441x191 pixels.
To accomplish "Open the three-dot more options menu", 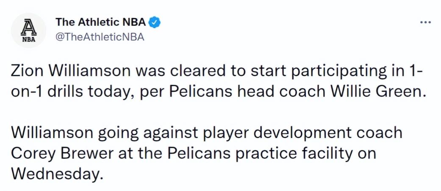I will [425, 22].
